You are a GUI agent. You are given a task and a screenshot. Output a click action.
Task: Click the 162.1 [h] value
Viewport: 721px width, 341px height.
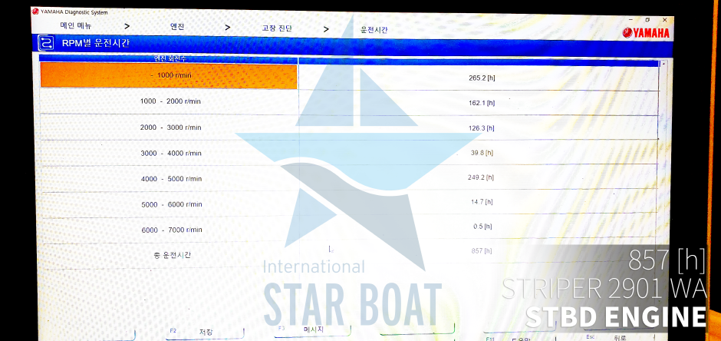tap(482, 103)
